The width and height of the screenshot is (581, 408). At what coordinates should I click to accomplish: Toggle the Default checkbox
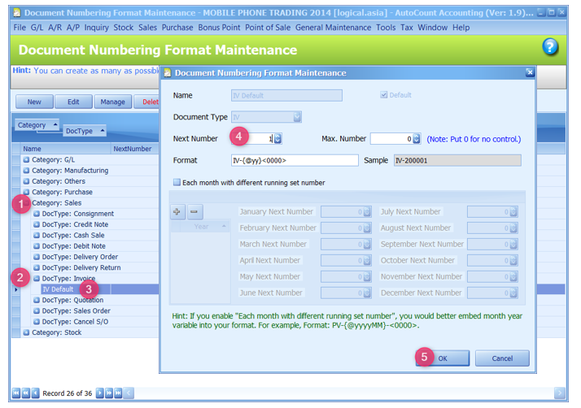(384, 95)
